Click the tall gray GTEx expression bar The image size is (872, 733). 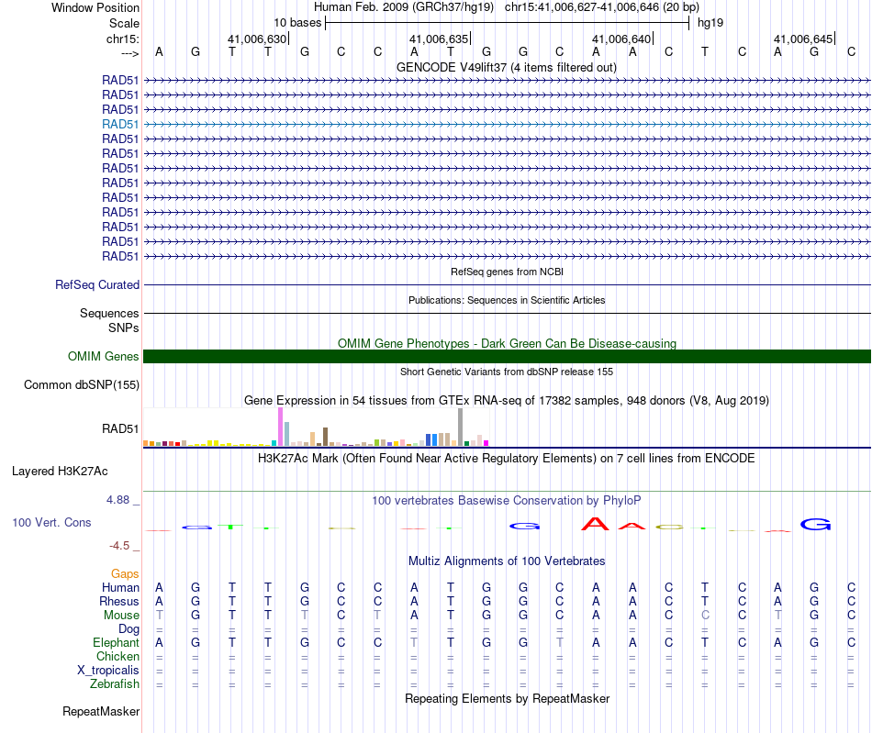click(x=460, y=427)
